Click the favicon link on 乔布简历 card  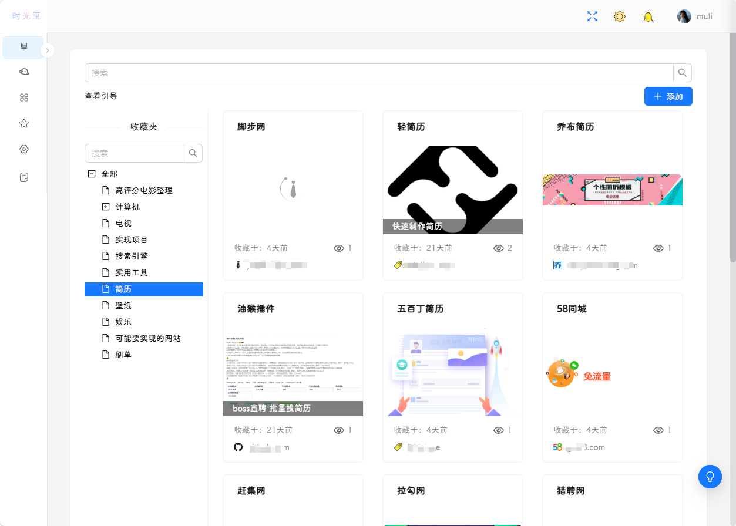point(558,265)
